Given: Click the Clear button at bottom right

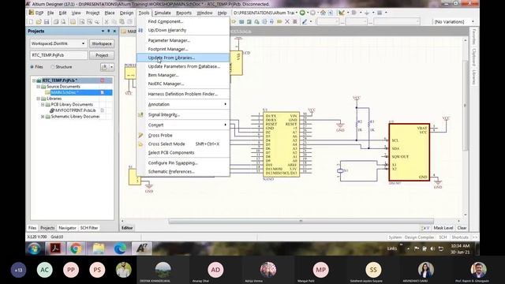Looking at the screenshot, I should (462, 228).
